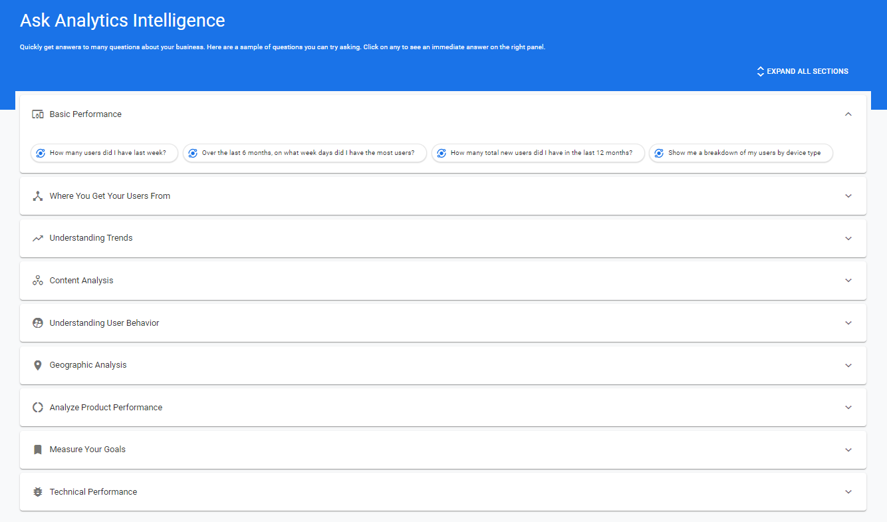Click the Where You Get Your Users From icon
The width and height of the screenshot is (887, 522).
point(38,196)
